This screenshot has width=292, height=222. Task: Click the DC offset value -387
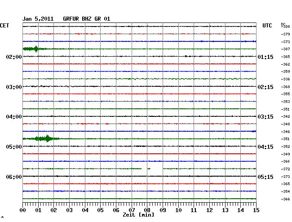point(285,49)
